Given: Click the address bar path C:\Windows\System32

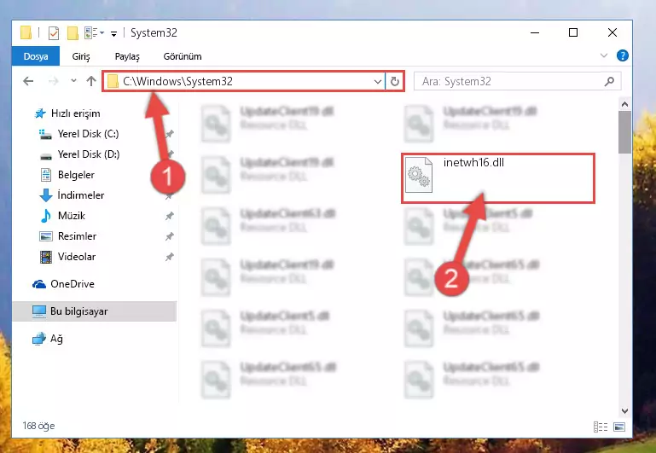Looking at the screenshot, I should click(177, 81).
